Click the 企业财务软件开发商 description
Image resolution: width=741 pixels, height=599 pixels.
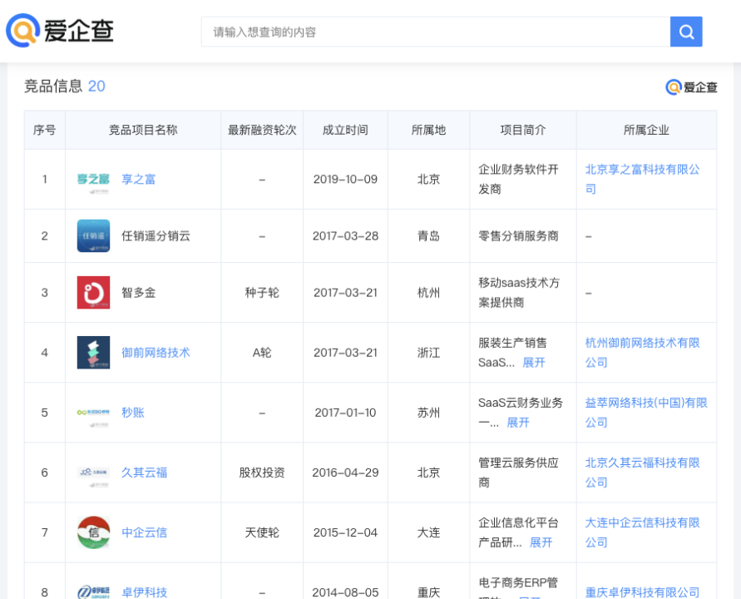pos(518,179)
